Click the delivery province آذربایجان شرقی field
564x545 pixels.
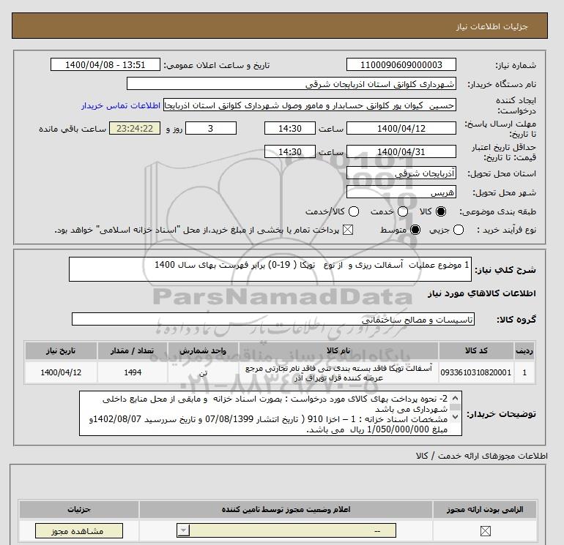coord(401,173)
